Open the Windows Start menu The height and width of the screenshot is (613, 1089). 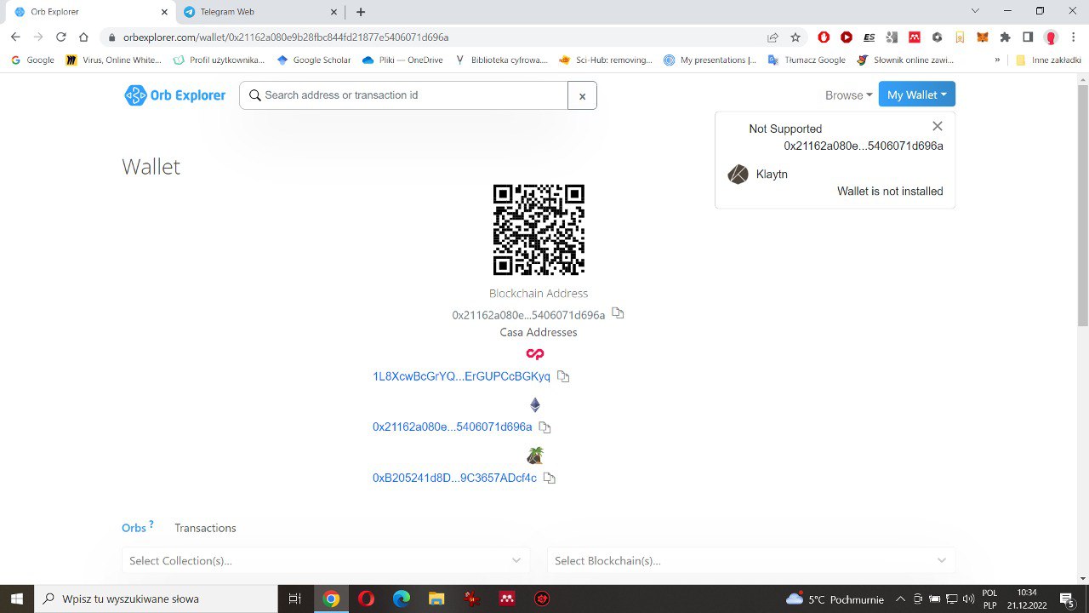pyautogui.click(x=17, y=599)
